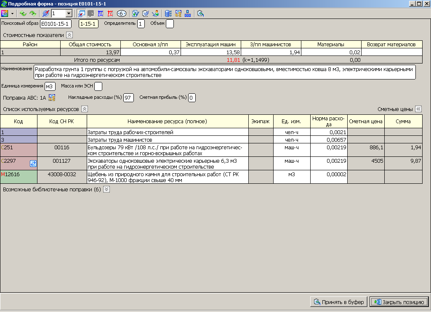Click the hierarchy tree toolbar icon
The height and width of the screenshot is (312, 431).
(188, 13)
